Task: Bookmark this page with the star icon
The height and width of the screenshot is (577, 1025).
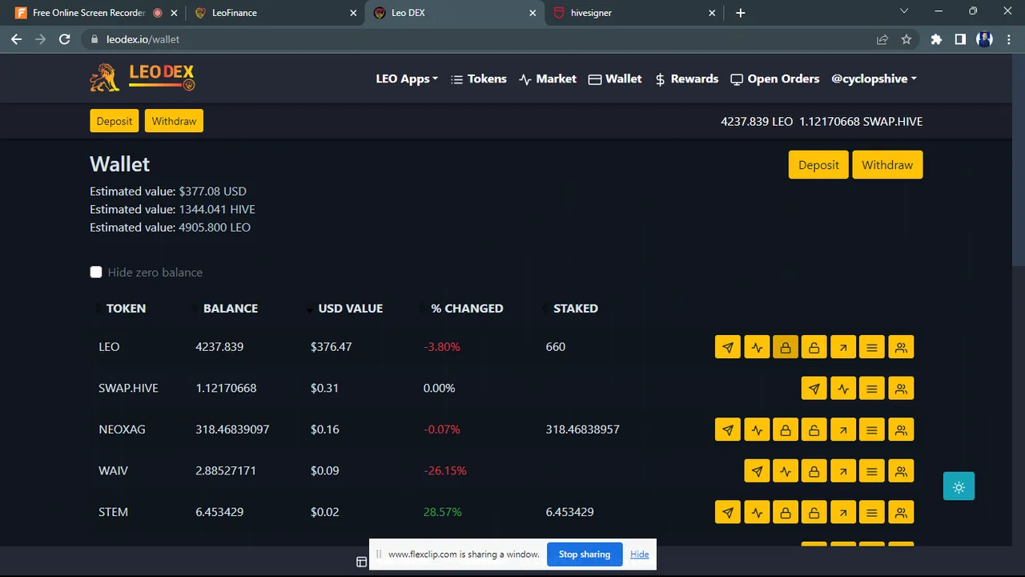Action: click(x=906, y=39)
